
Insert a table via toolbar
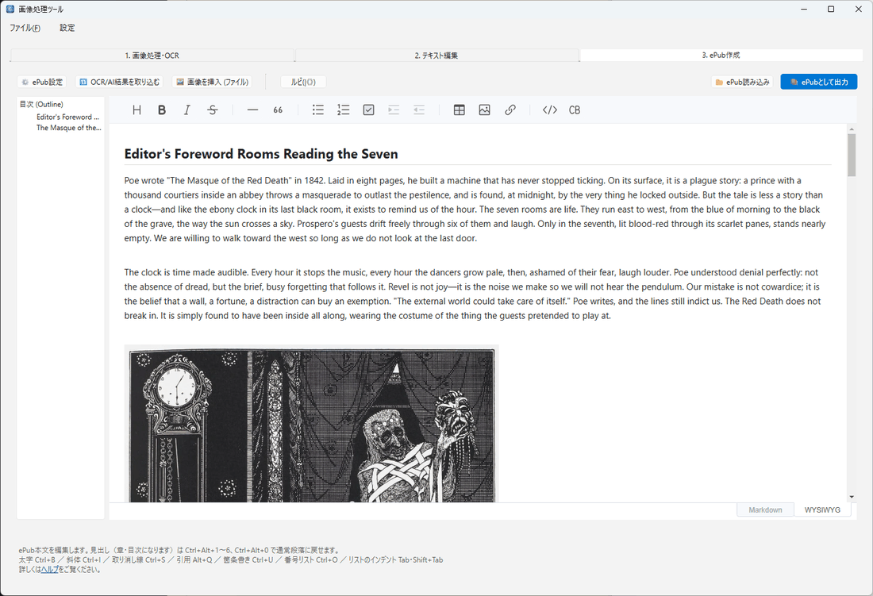pos(460,110)
